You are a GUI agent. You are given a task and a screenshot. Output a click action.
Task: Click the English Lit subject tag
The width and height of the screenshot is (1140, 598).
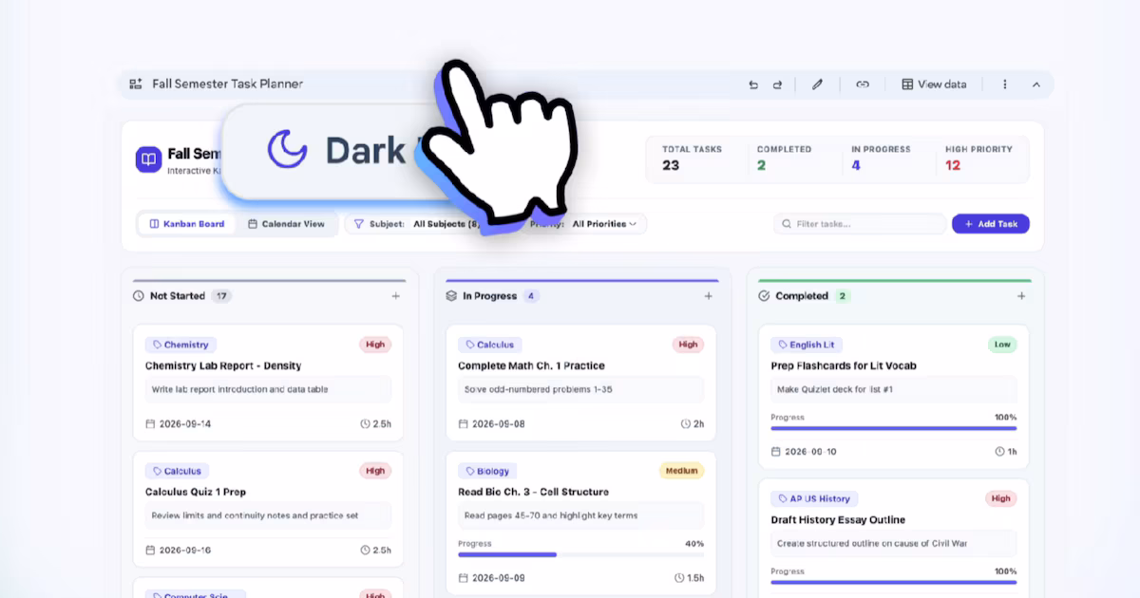pyautogui.click(x=807, y=345)
